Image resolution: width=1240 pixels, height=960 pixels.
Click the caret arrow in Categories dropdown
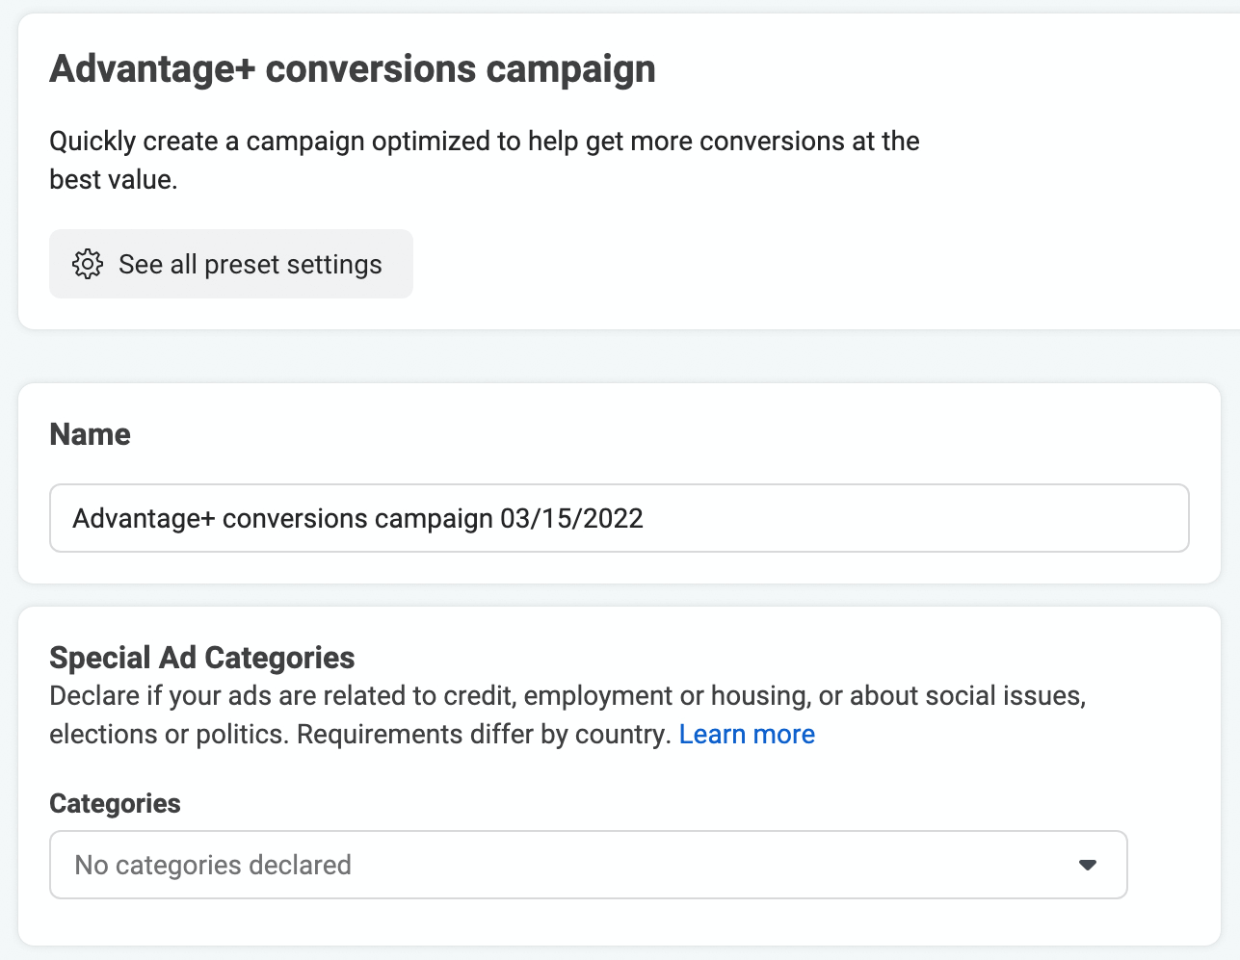(1088, 865)
